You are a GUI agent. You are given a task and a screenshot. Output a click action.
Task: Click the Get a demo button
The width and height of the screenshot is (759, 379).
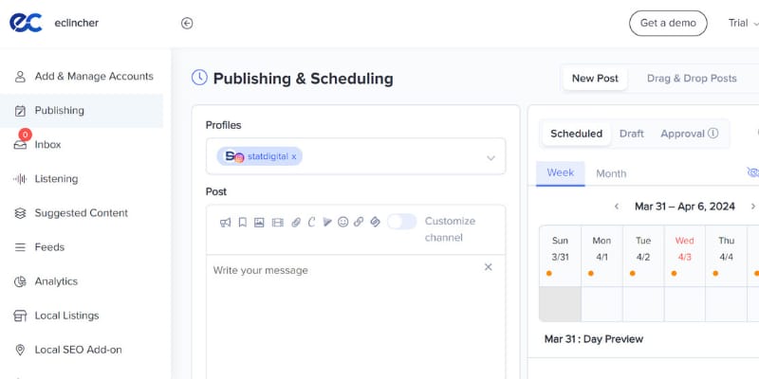pos(668,24)
